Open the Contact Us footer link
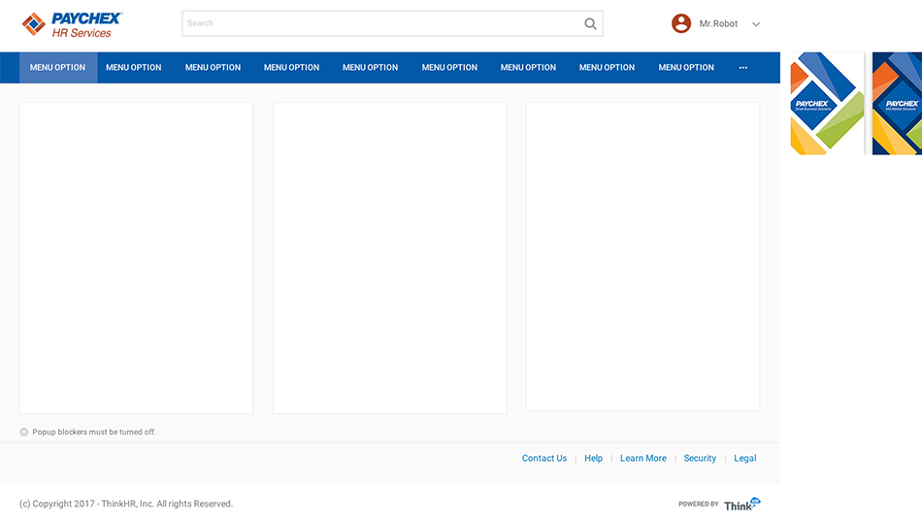The image size is (922, 525). click(x=544, y=458)
